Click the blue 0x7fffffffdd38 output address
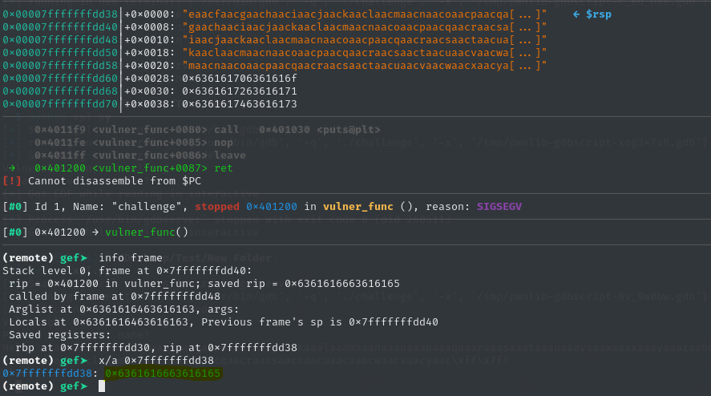Viewport: 711px width, 396px height. (47, 374)
